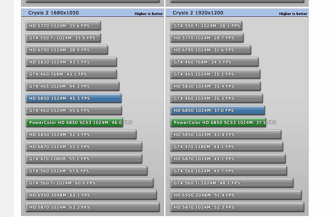Pick the GTX 465 1024M: 44.3 FPS bar
Screen dimensions: 335x217
tap(72, 86)
